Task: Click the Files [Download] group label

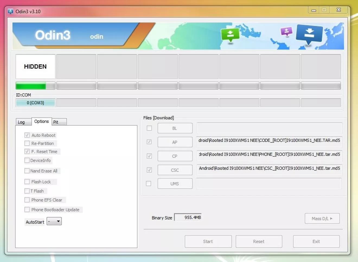Action: click(x=159, y=118)
